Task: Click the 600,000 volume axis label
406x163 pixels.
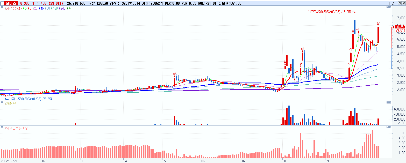Action: [400, 109]
